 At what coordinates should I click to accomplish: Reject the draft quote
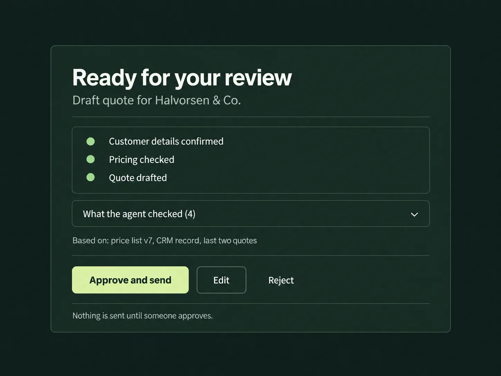[x=281, y=280]
